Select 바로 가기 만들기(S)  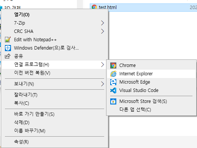[x=55, y=114]
